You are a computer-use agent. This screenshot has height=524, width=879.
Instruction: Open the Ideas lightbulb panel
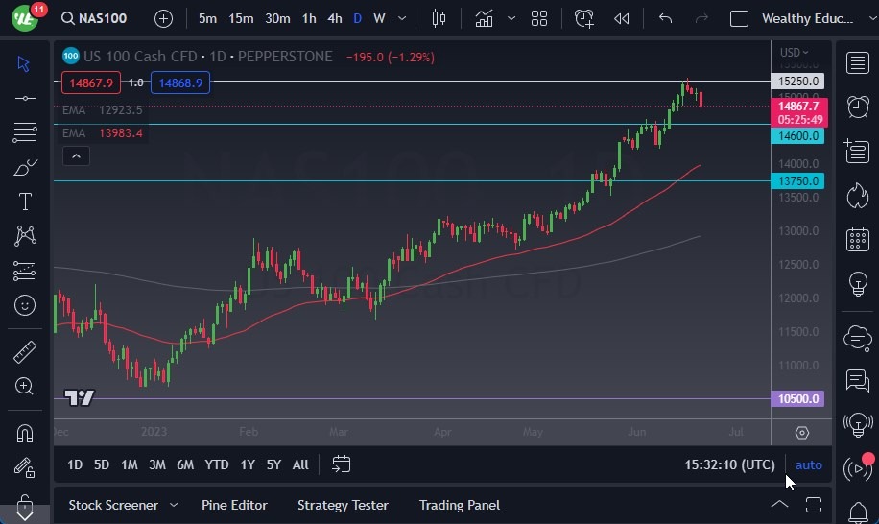coord(857,284)
